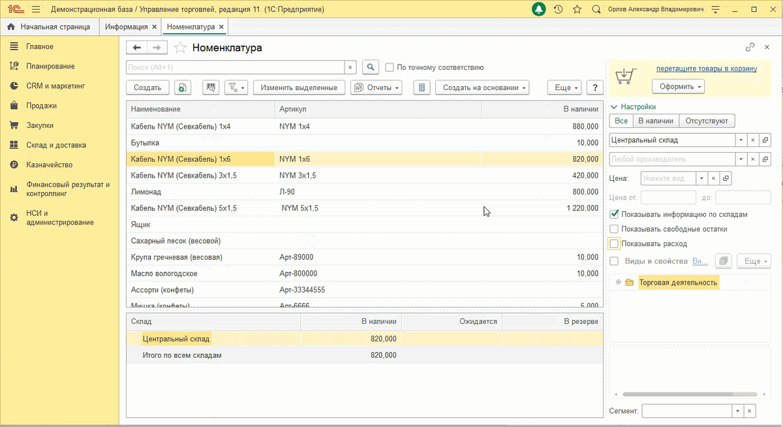Open help with question mark button
Image resolution: width=783 pixels, height=427 pixels.
coord(594,87)
